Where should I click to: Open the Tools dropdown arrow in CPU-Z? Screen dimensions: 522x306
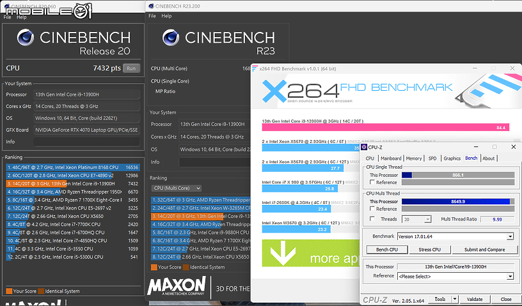pyautogui.click(x=454, y=299)
